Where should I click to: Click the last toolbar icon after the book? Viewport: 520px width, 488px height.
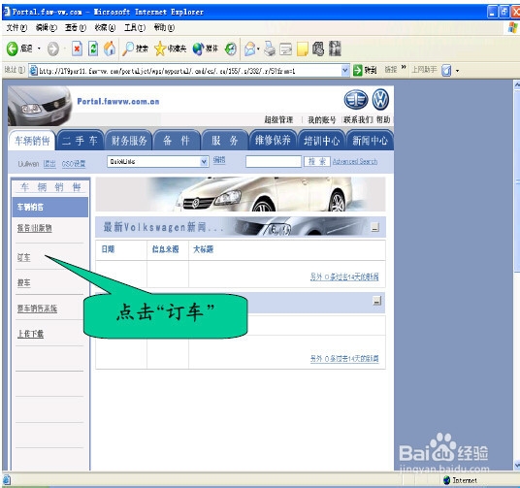click(x=335, y=49)
